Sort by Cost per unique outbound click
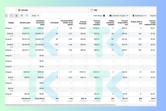 (150, 23)
